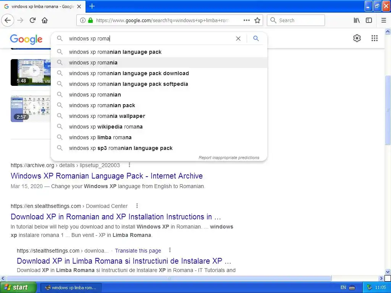Open options dots for en.stealthsettings.com result

click(x=137, y=206)
